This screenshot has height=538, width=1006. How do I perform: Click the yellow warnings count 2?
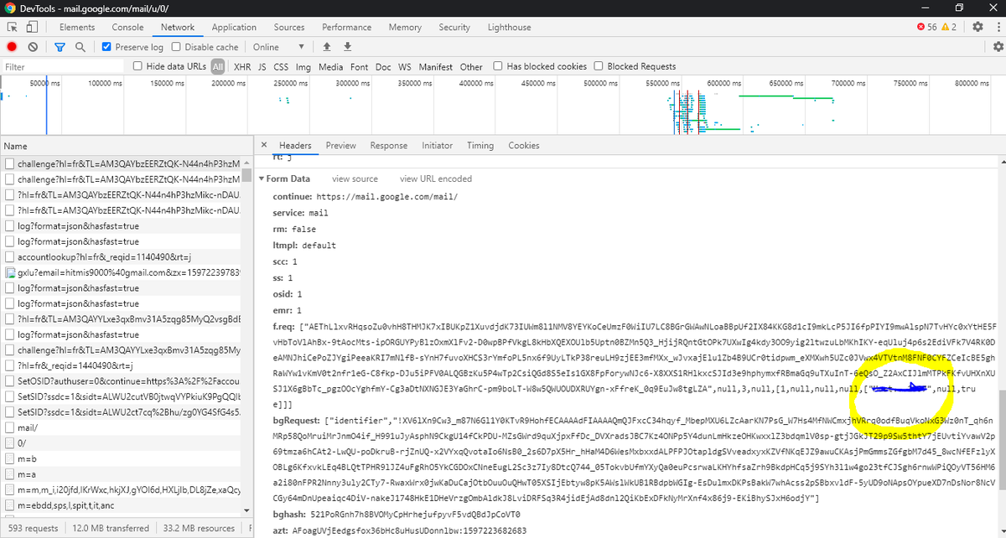948,27
